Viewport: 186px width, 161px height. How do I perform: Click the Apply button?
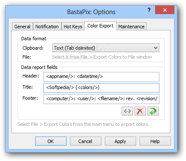(120, 141)
